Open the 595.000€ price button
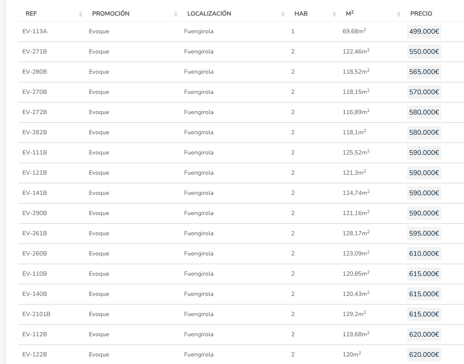The width and height of the screenshot is (464, 364). (x=424, y=234)
